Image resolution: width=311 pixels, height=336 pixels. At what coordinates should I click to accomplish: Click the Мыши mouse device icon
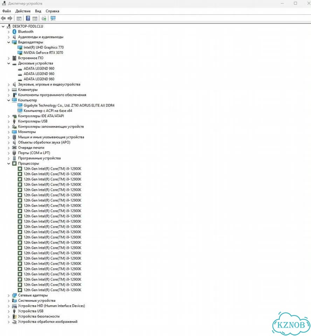point(14,137)
